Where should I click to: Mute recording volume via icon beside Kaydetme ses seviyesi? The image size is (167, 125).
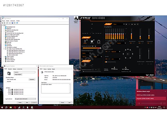pyautogui.click(x=93, y=70)
